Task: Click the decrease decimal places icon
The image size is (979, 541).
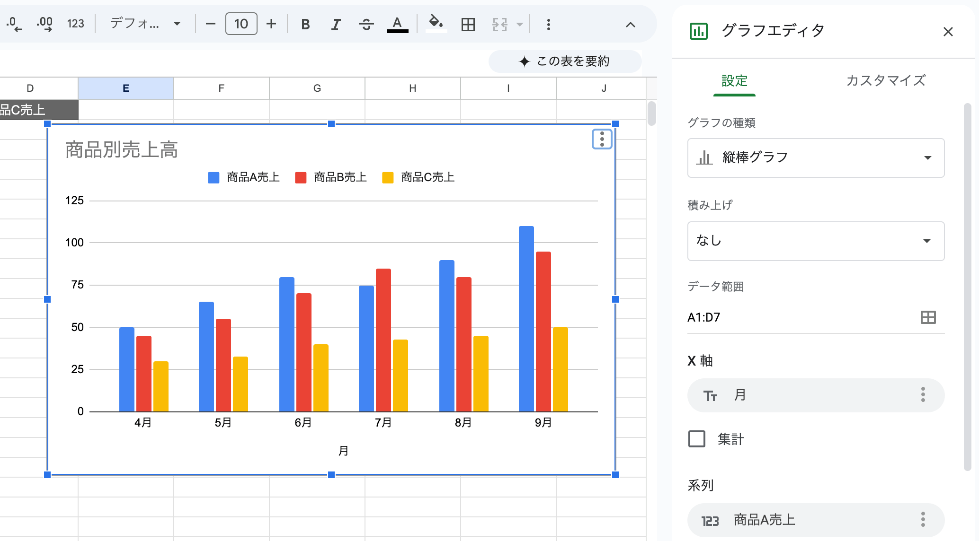Action: pyautogui.click(x=14, y=24)
